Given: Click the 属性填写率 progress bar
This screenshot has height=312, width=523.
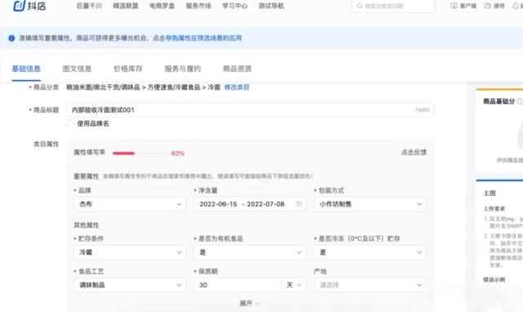Looking at the screenshot, I should click(140, 154).
